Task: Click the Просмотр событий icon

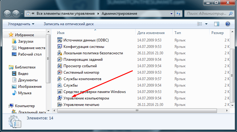Action: click(x=59, y=66)
